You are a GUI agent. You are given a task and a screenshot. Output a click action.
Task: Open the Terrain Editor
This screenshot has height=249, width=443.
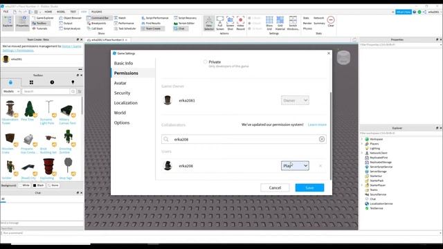184,23
